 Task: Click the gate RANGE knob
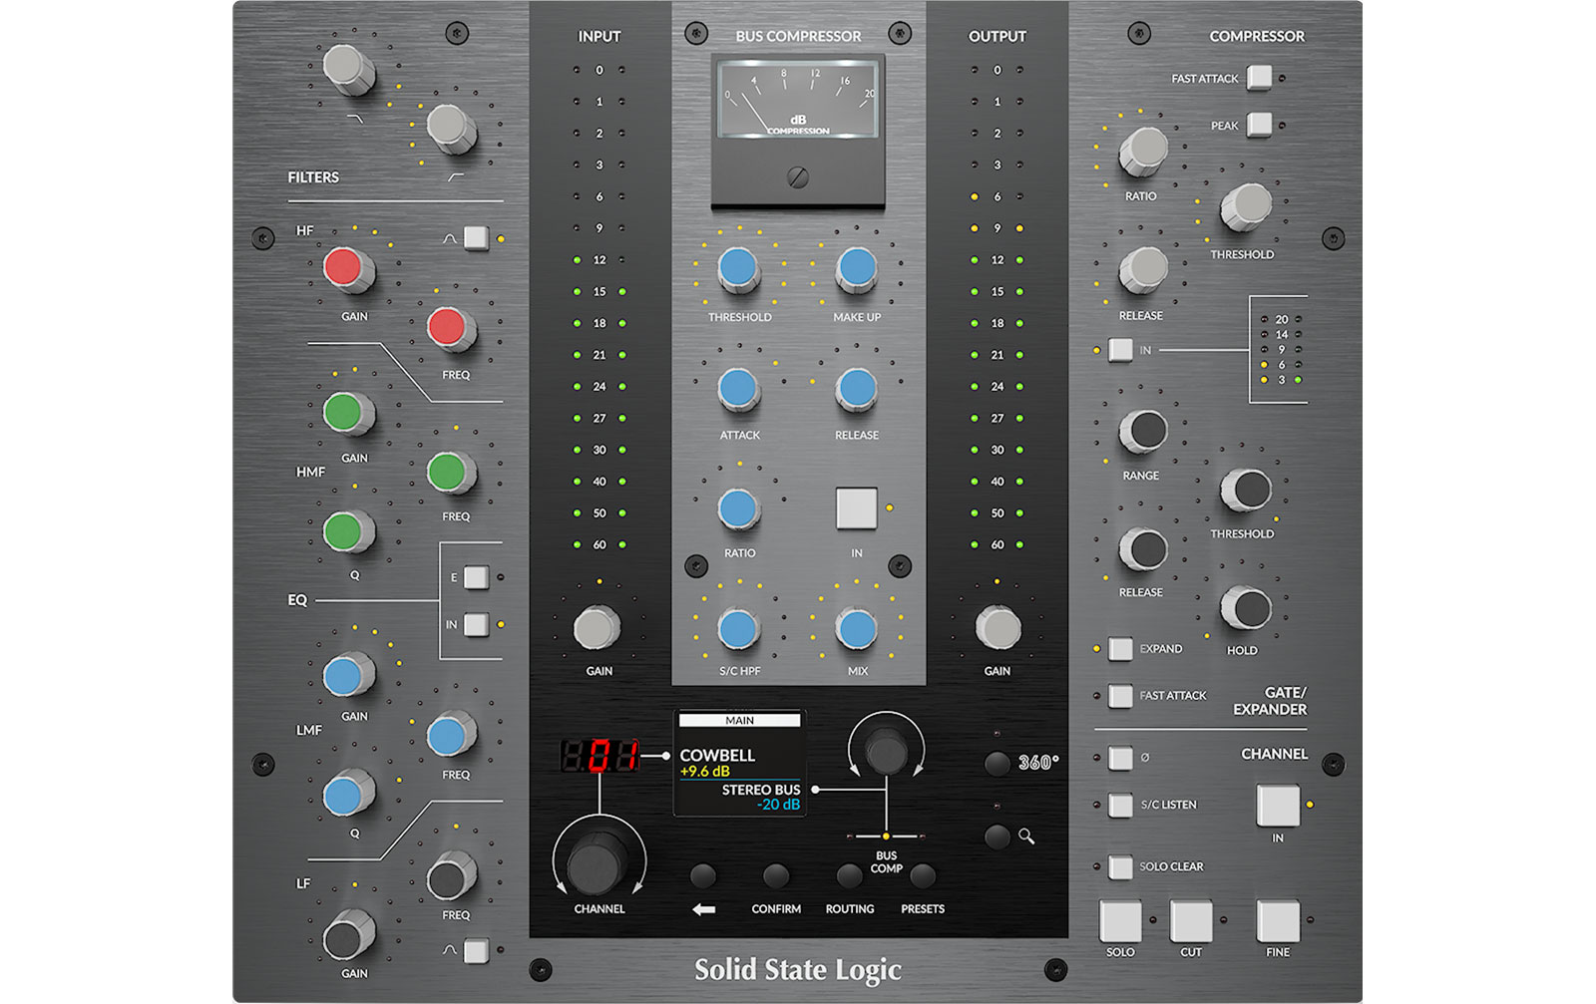[x=1143, y=431]
